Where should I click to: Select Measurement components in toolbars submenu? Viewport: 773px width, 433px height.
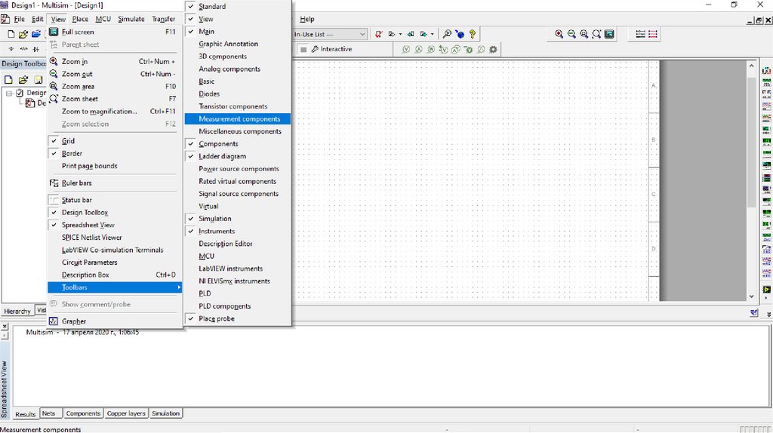pos(239,118)
